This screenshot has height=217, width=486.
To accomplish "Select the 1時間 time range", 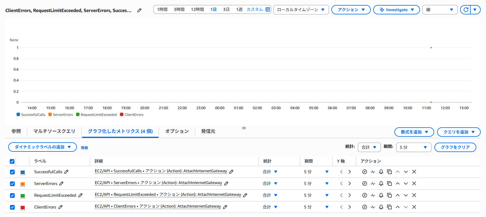I will [x=162, y=9].
